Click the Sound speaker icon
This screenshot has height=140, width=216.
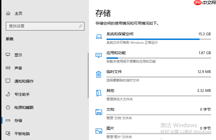pyautogui.click(x=8, y=68)
